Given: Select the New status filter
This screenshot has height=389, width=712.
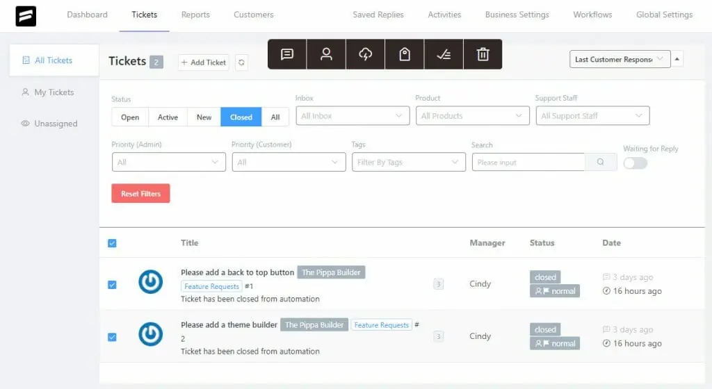Looking at the screenshot, I should [204, 117].
